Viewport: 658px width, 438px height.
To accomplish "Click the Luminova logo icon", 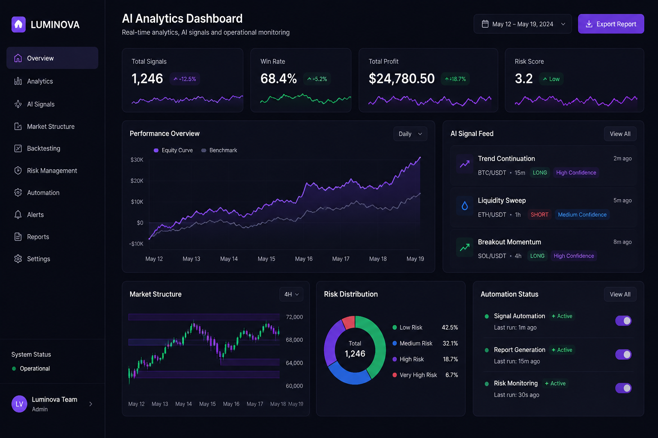I will coord(18,24).
